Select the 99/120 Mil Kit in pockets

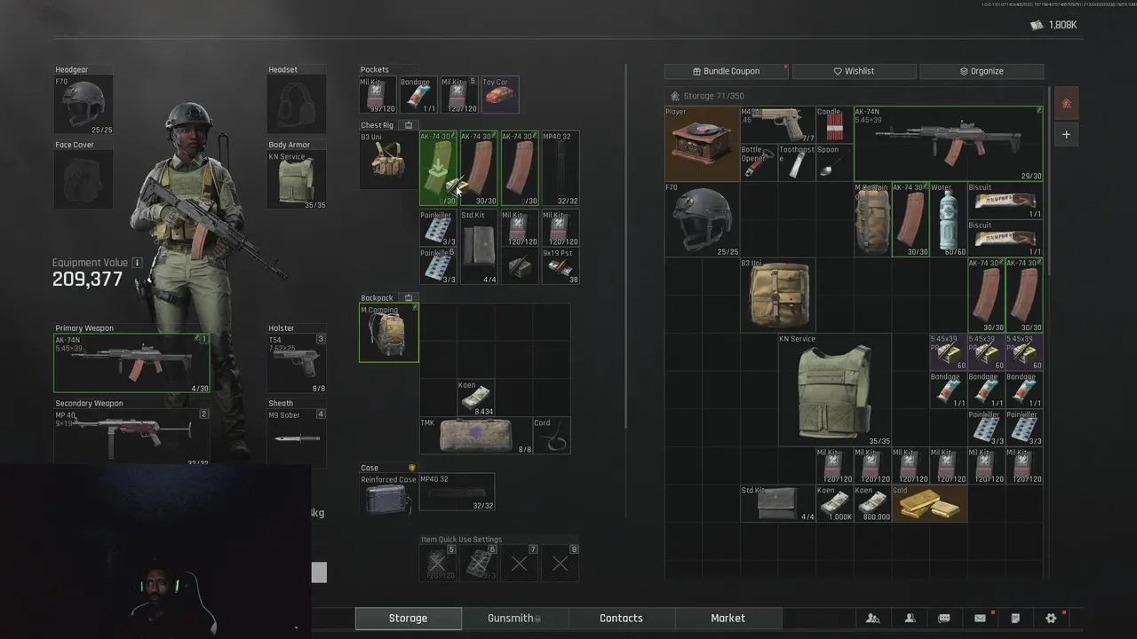(378, 95)
